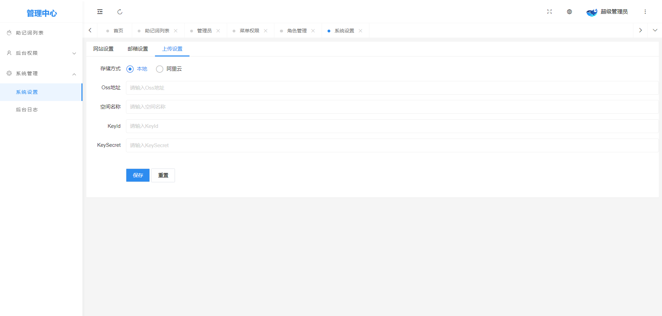Collapse the 系统管理 sidebar menu
This screenshot has height=316, width=662.
tap(41, 73)
